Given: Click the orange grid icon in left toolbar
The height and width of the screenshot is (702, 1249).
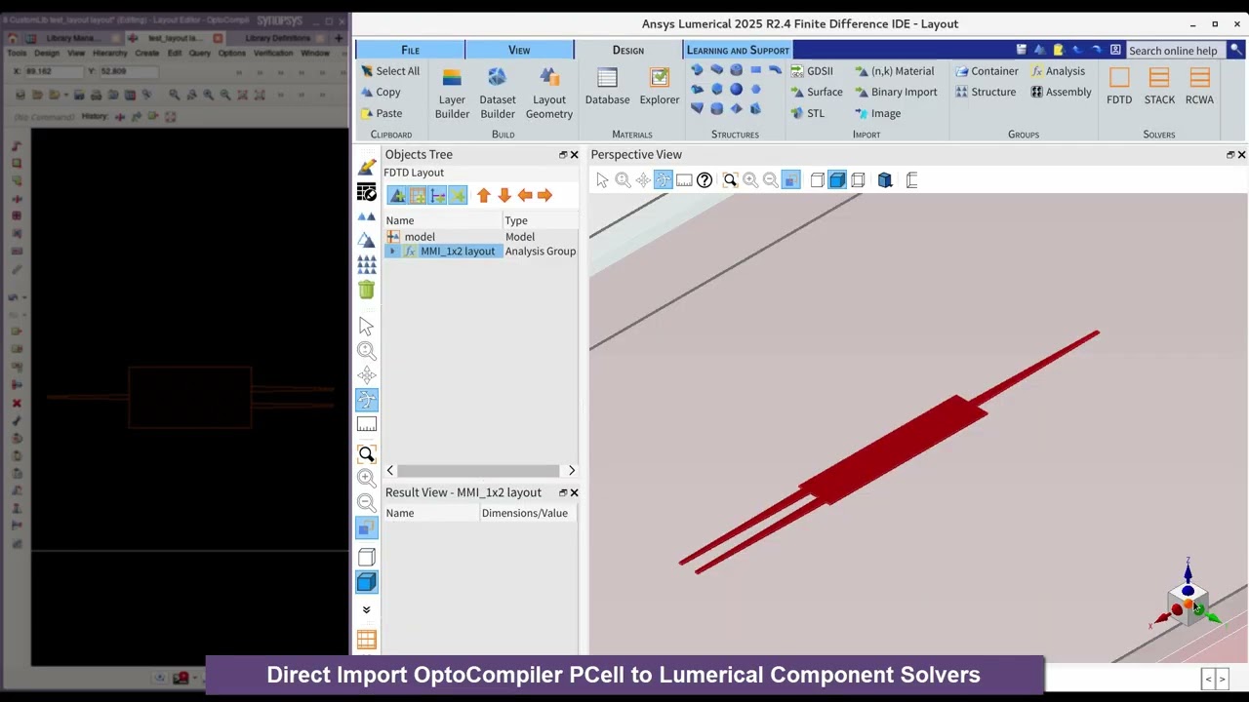Looking at the screenshot, I should tap(367, 640).
